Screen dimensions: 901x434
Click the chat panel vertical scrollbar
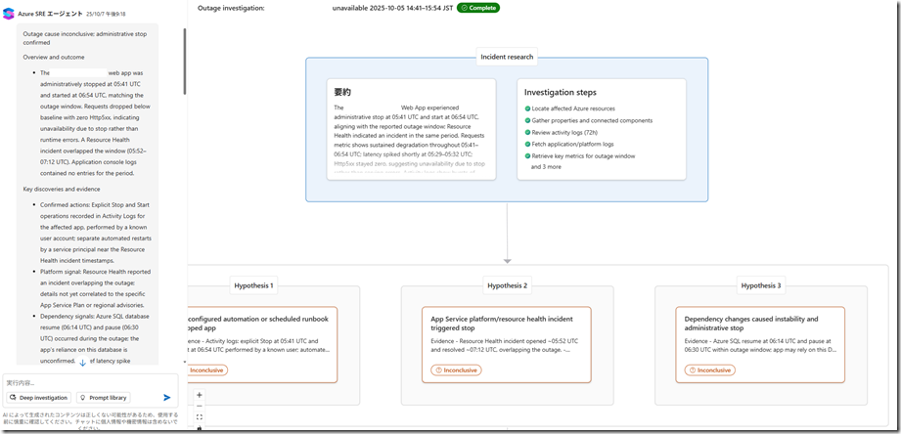183,98
